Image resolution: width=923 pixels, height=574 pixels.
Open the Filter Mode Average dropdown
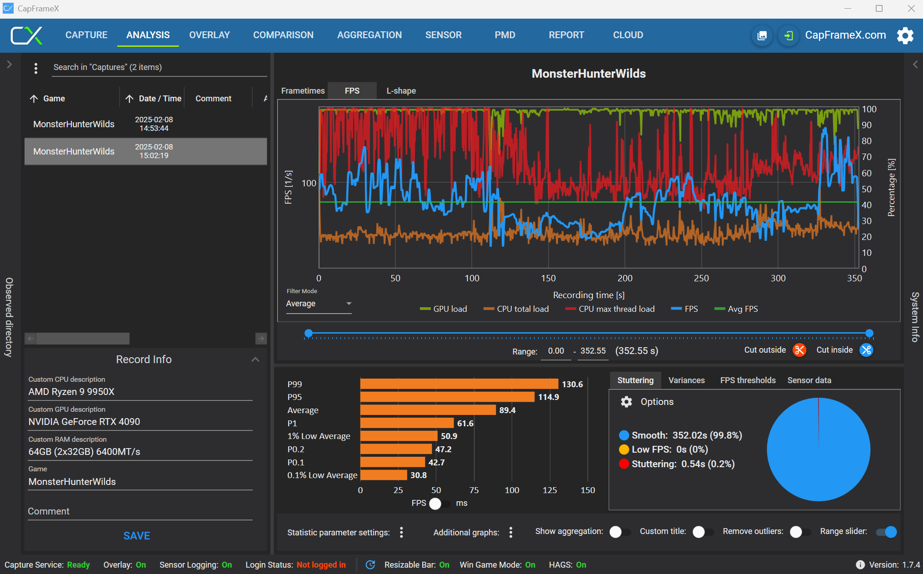click(x=319, y=304)
